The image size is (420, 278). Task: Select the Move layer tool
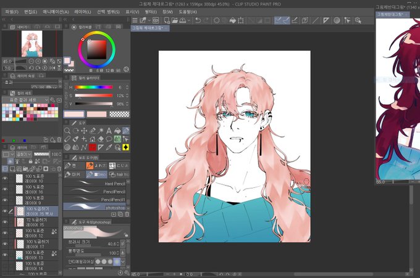point(84,131)
